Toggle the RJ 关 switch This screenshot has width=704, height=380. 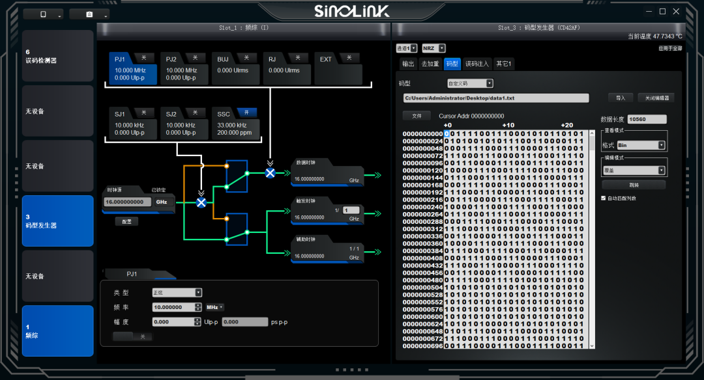(298, 58)
